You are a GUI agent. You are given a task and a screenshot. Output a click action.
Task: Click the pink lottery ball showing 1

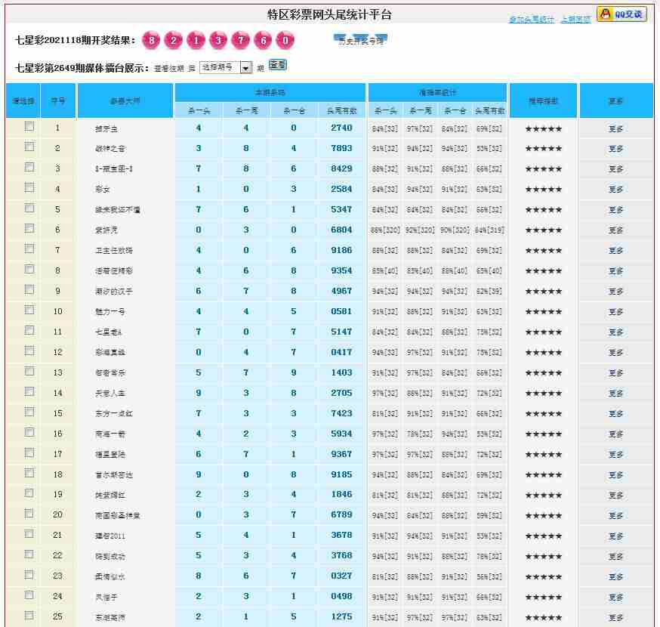[x=196, y=41]
